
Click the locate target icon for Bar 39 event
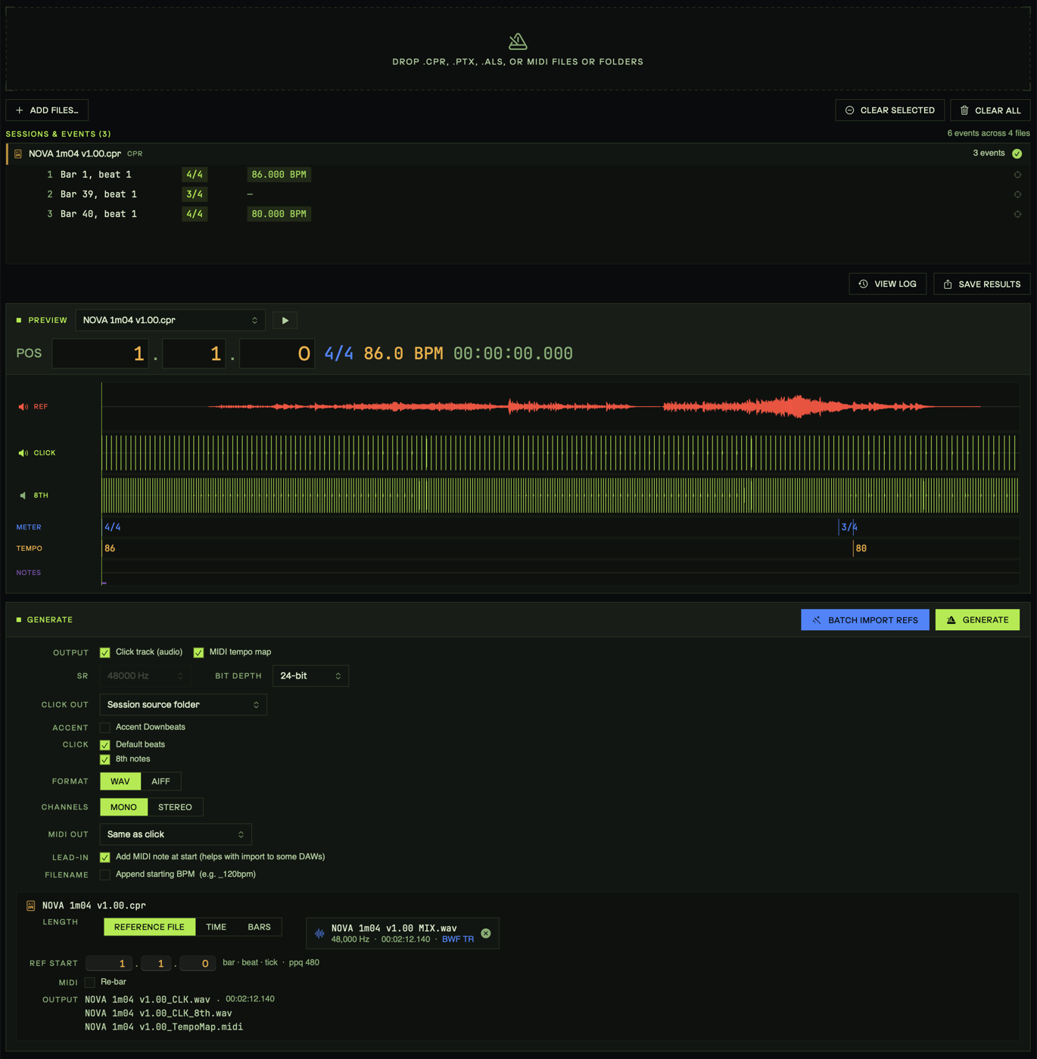pyautogui.click(x=1017, y=194)
